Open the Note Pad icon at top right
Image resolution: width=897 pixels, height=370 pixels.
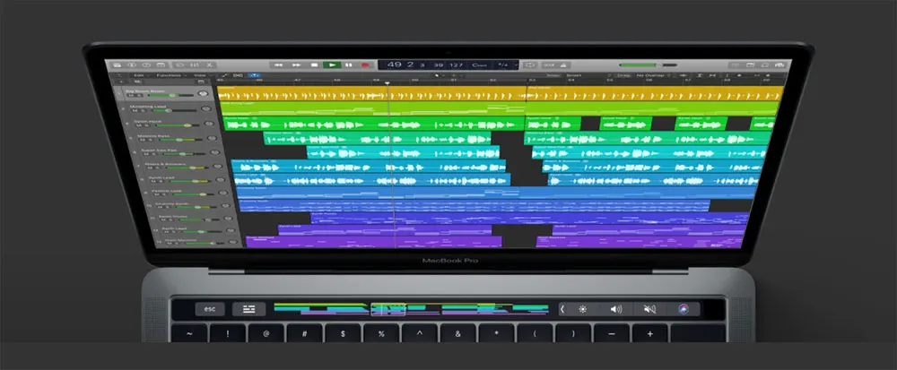tap(750, 65)
